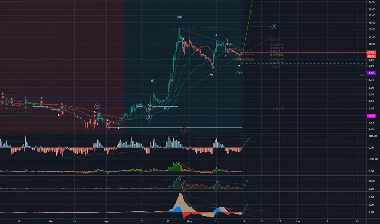Select the (ii) wave label

pyautogui.click(x=166, y=108)
